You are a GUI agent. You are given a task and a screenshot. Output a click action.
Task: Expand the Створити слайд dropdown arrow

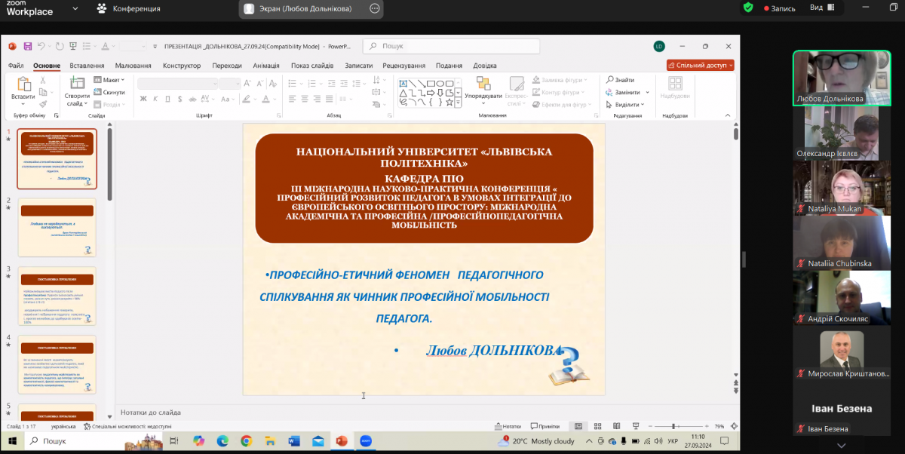85,103
